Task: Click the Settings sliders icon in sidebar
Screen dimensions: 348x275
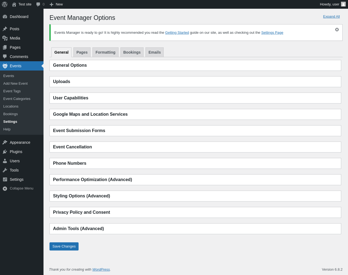Action: [5, 179]
